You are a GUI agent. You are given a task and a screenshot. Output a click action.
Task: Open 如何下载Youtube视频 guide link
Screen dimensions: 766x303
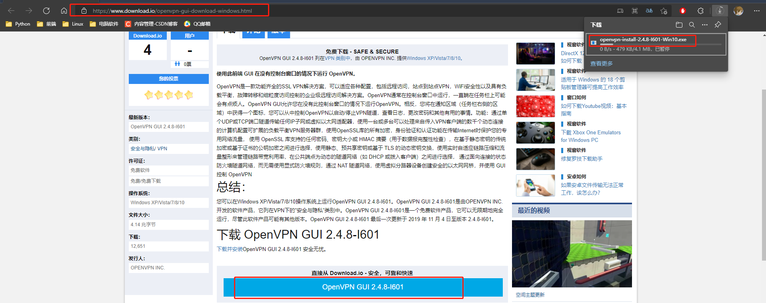pos(594,110)
